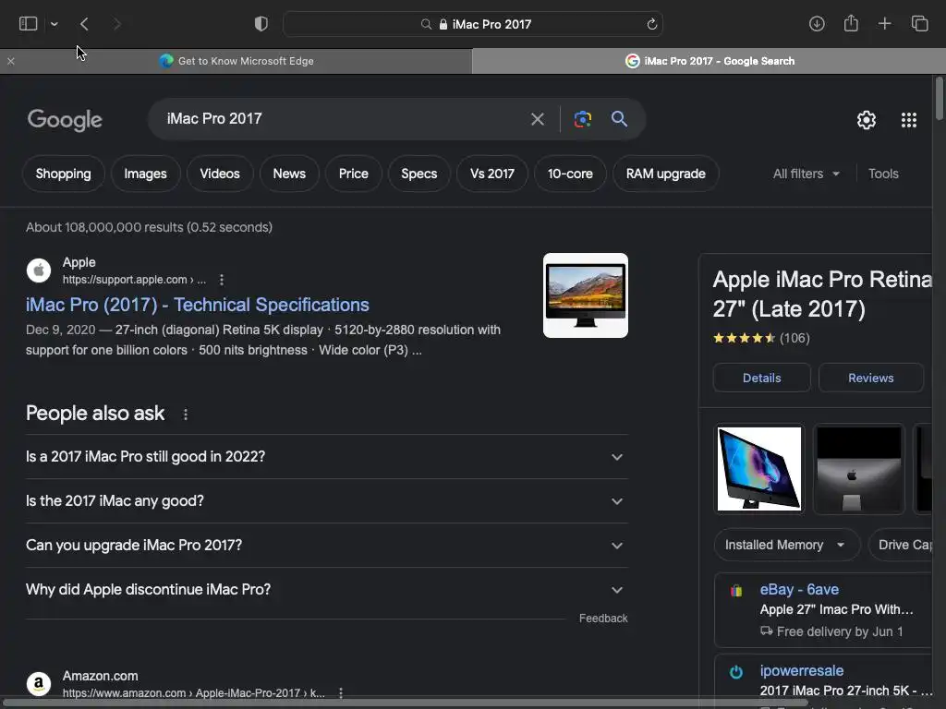Expand "Is a 2017 iMac Pro still good in 2022?"

click(326, 457)
